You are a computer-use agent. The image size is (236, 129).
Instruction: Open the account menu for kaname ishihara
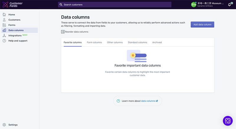click(211, 4)
